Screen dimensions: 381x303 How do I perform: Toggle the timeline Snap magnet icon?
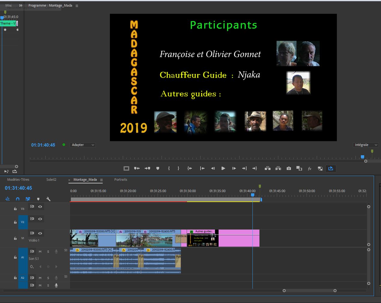(18, 199)
